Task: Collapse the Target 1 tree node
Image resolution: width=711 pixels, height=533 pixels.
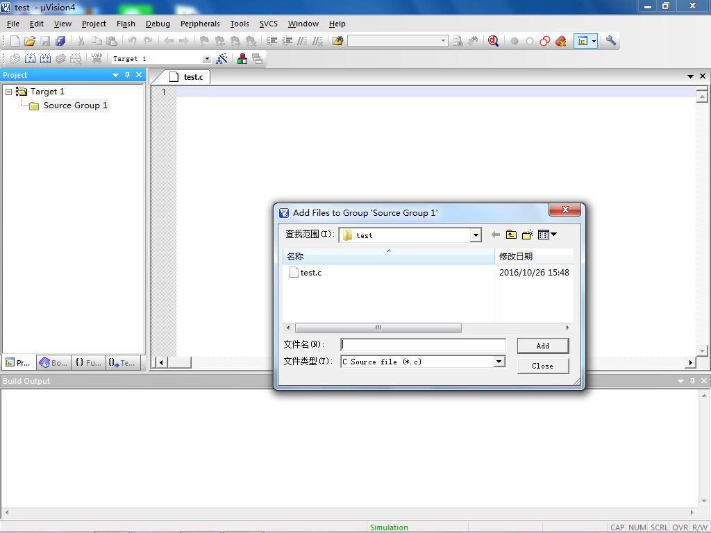Action: tap(8, 92)
